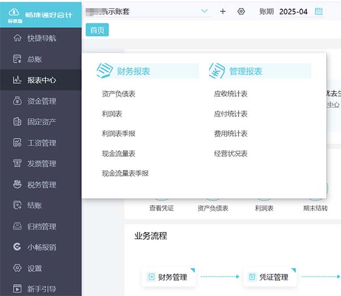
Task: Open 税务管理 in the sidebar menu
Action: 41,185
